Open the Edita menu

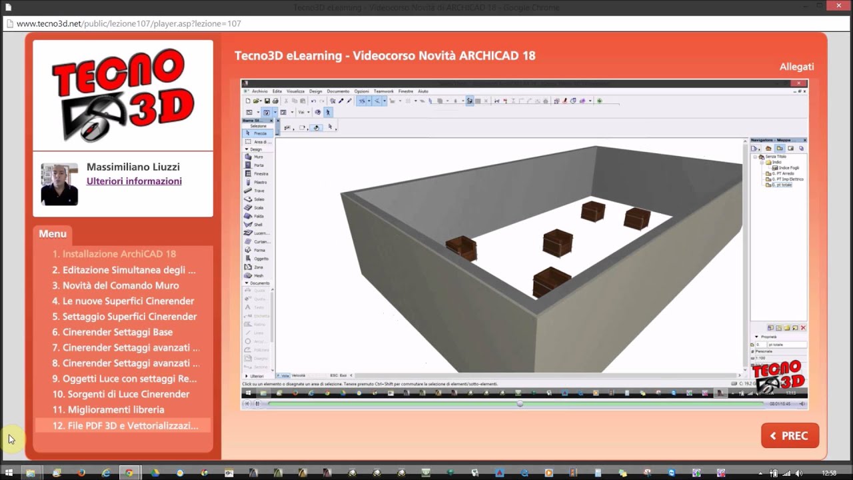pyautogui.click(x=277, y=91)
